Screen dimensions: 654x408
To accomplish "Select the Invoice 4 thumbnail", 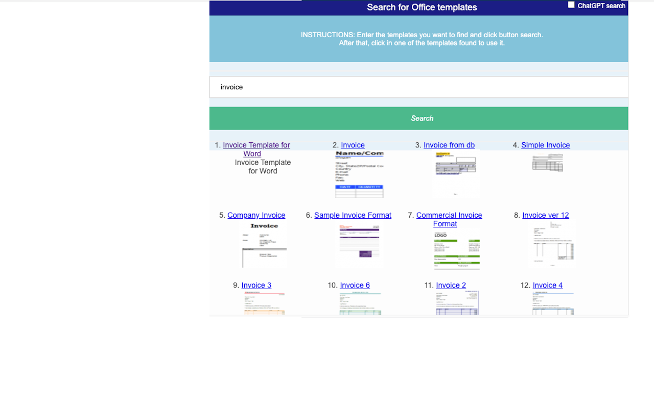I will (x=553, y=303).
